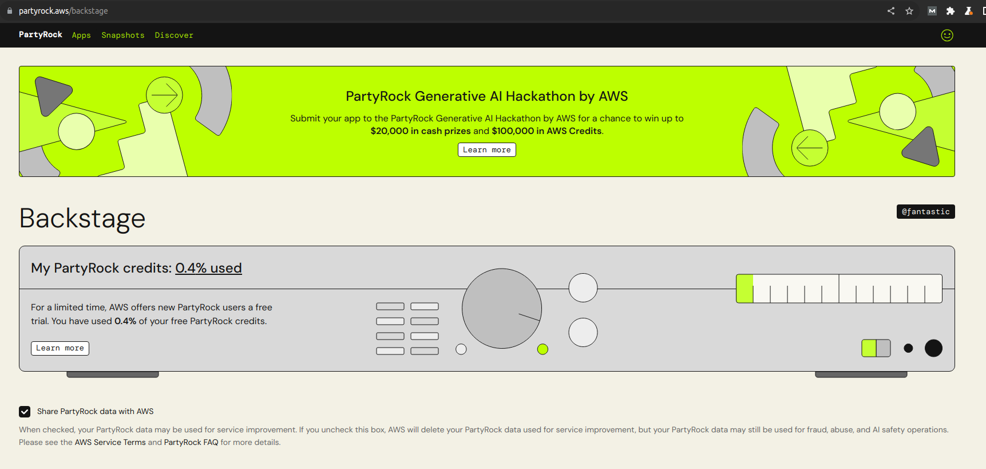This screenshot has width=986, height=469.
Task: Click Learn more in hackathon banner
Action: (487, 150)
